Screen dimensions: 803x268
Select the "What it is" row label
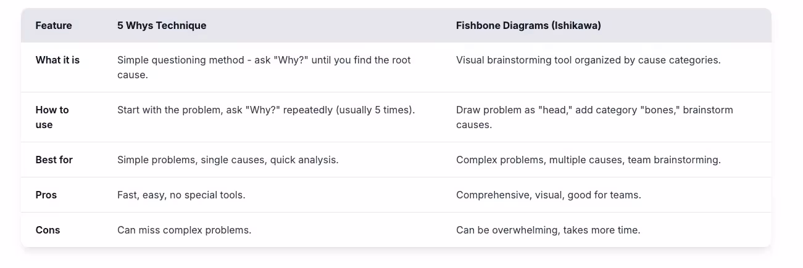pyautogui.click(x=57, y=60)
